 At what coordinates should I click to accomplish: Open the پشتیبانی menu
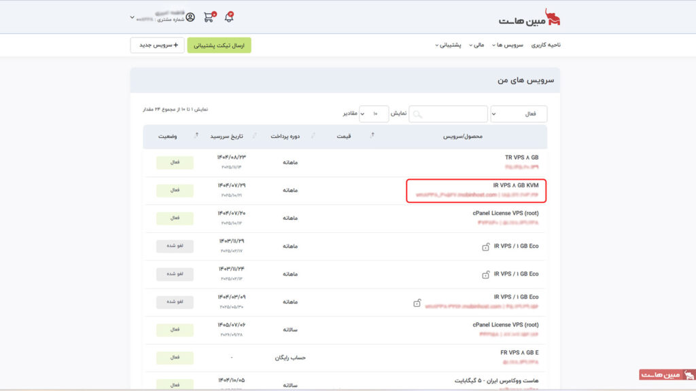449,45
